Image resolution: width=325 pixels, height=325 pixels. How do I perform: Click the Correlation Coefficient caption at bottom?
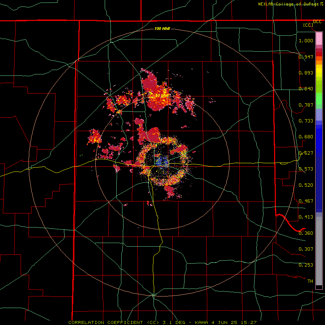(162, 322)
